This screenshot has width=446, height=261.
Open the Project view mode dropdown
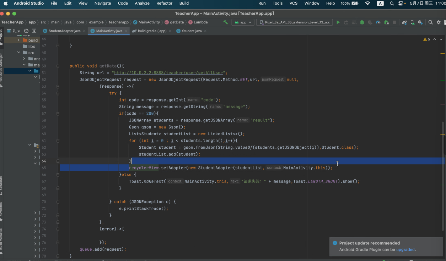tap(14, 31)
